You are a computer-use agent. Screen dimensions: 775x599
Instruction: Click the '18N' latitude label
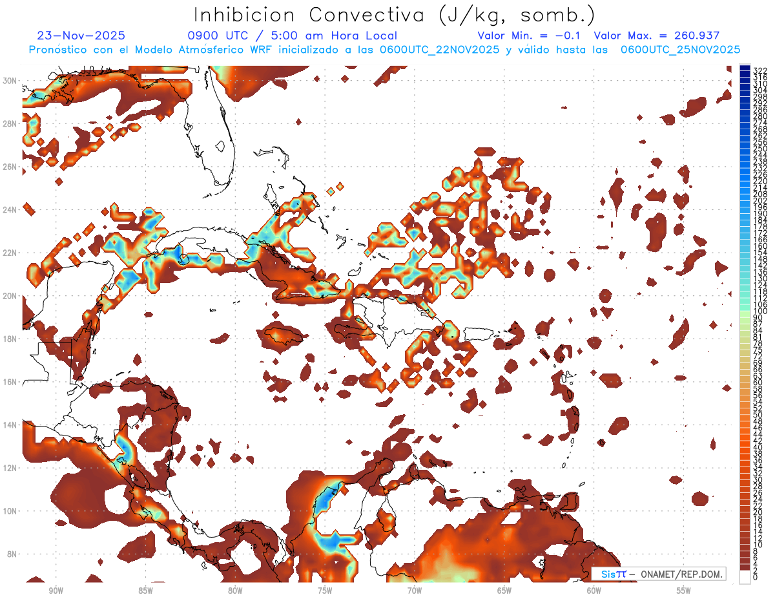[x=11, y=339]
